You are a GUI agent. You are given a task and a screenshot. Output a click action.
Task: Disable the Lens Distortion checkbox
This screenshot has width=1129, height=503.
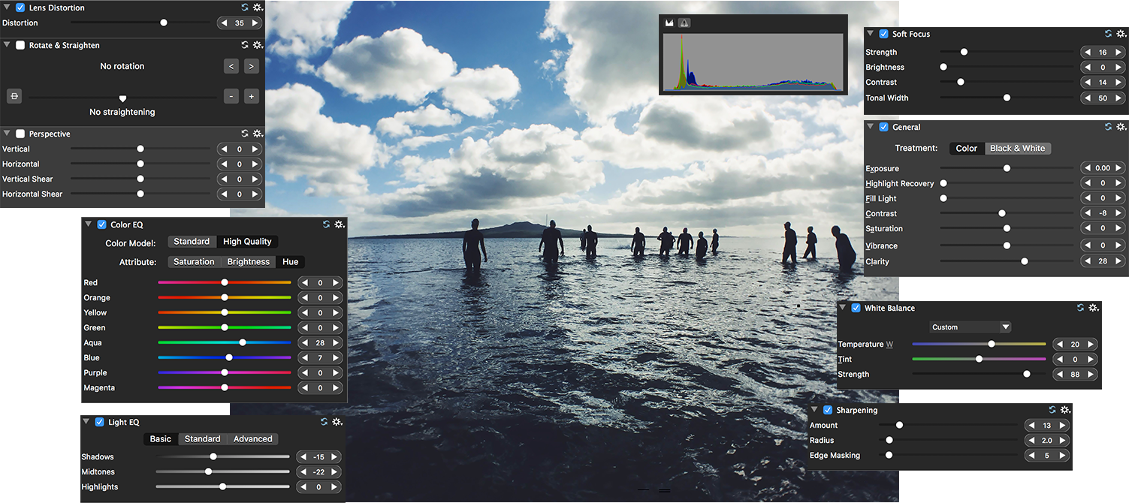[20, 8]
